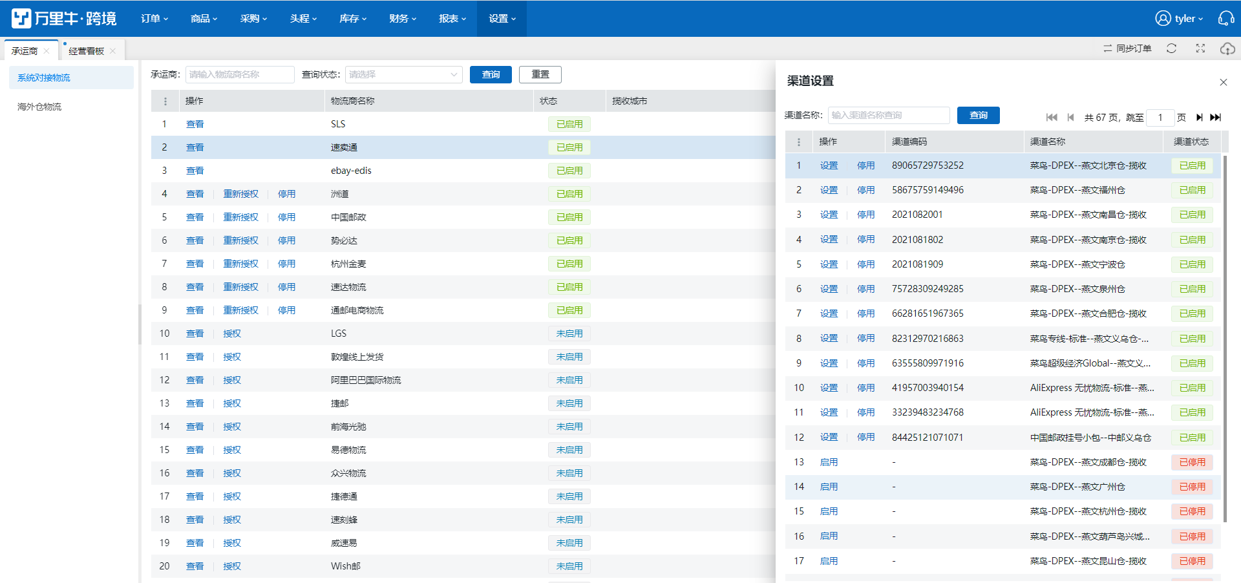
Task: Click the refresh page icon
Action: click(1171, 48)
